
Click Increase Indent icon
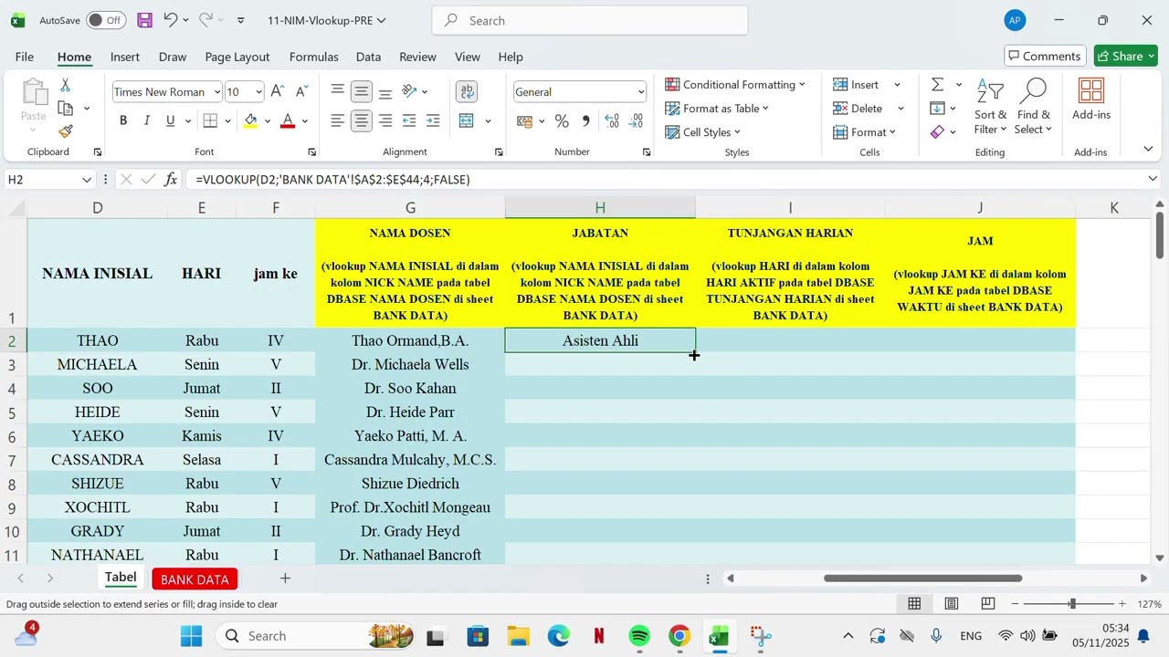tap(433, 120)
